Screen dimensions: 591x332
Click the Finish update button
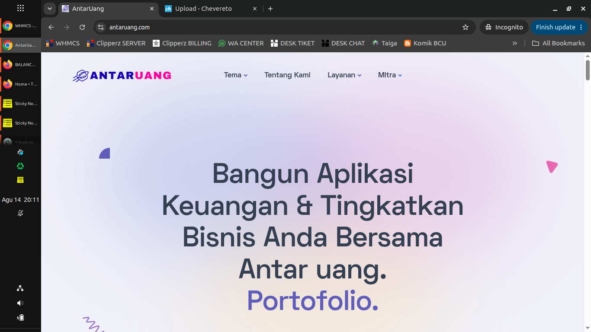point(559,27)
